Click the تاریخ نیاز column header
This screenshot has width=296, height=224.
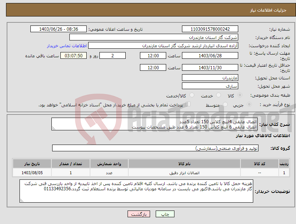(32, 164)
